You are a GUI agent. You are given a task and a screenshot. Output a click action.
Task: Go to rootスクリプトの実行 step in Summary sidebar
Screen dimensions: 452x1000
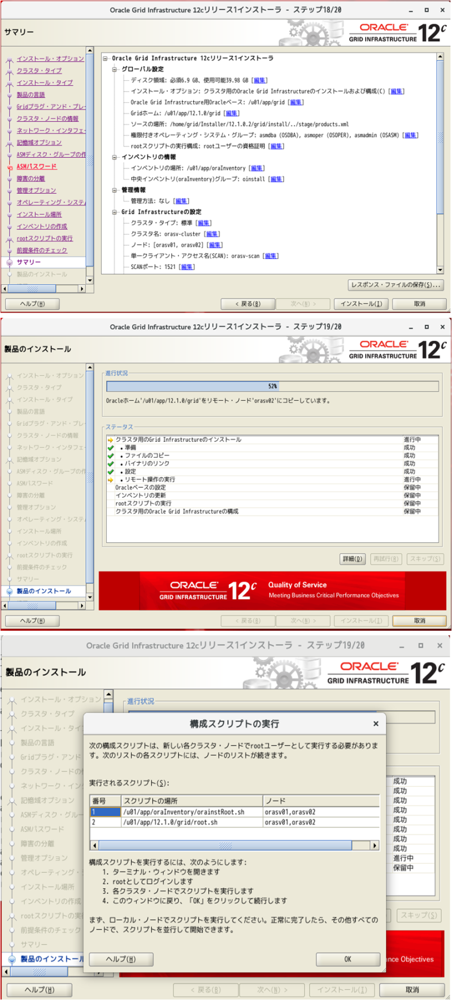pyautogui.click(x=45, y=239)
